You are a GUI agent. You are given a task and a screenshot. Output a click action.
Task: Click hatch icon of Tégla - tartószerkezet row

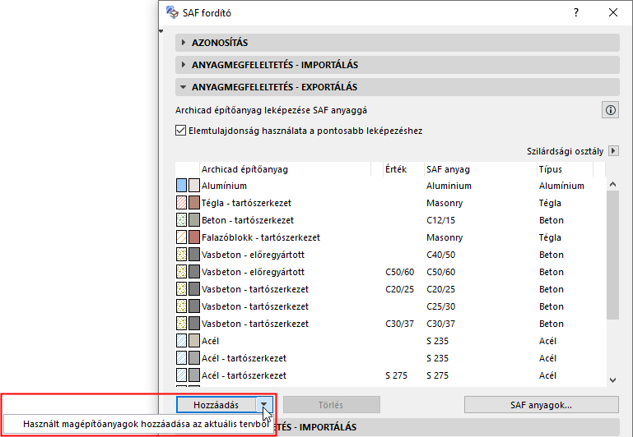182,203
